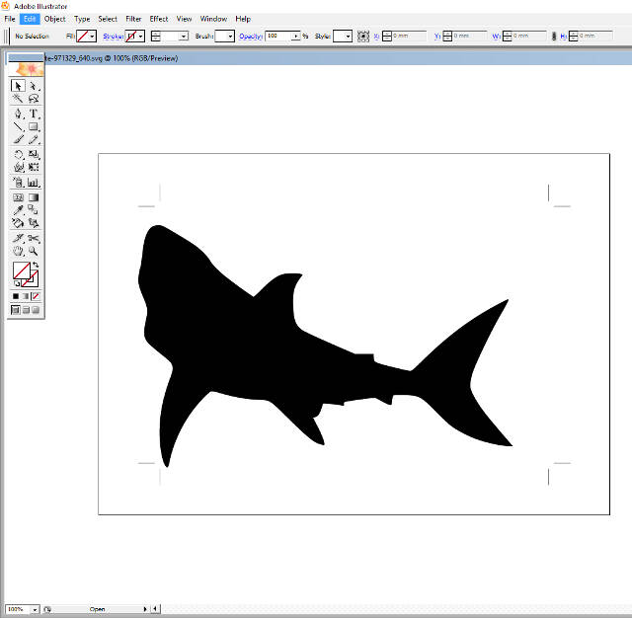Click the W width link label
The width and height of the screenshot is (632, 618).
tap(496, 37)
